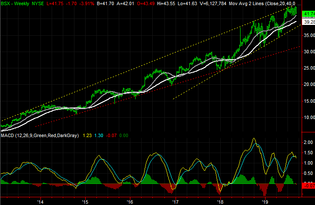The height and width of the screenshot is (205, 315).
Task: Click the bid value B=41.70
Action: point(105,3)
